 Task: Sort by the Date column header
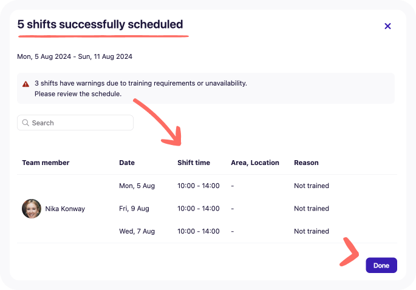(x=127, y=163)
